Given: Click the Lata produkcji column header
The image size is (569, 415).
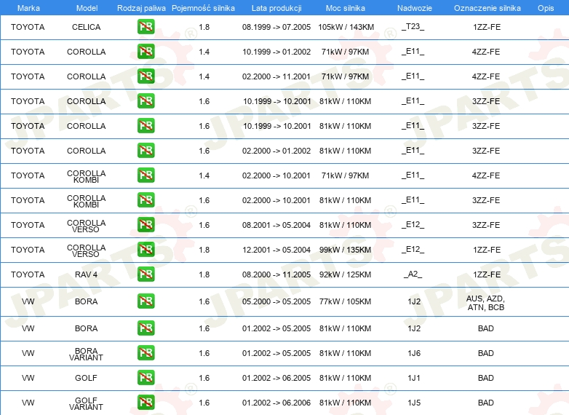Looking at the screenshot, I should click(275, 7).
